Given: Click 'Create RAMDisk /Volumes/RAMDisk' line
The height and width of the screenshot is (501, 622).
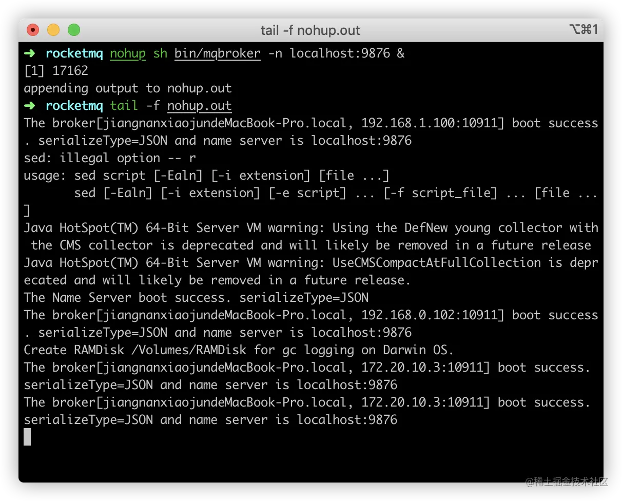Looking at the screenshot, I should tap(239, 350).
